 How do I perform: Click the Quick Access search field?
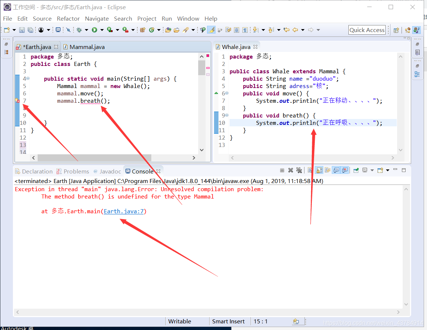click(367, 30)
